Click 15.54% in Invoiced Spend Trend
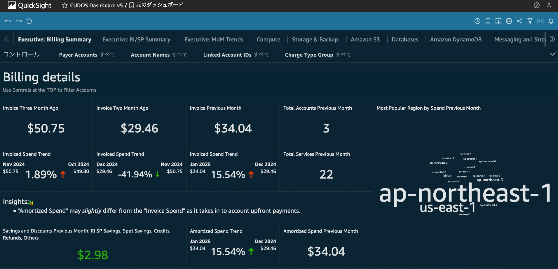The height and width of the screenshot is (269, 558). (x=228, y=174)
